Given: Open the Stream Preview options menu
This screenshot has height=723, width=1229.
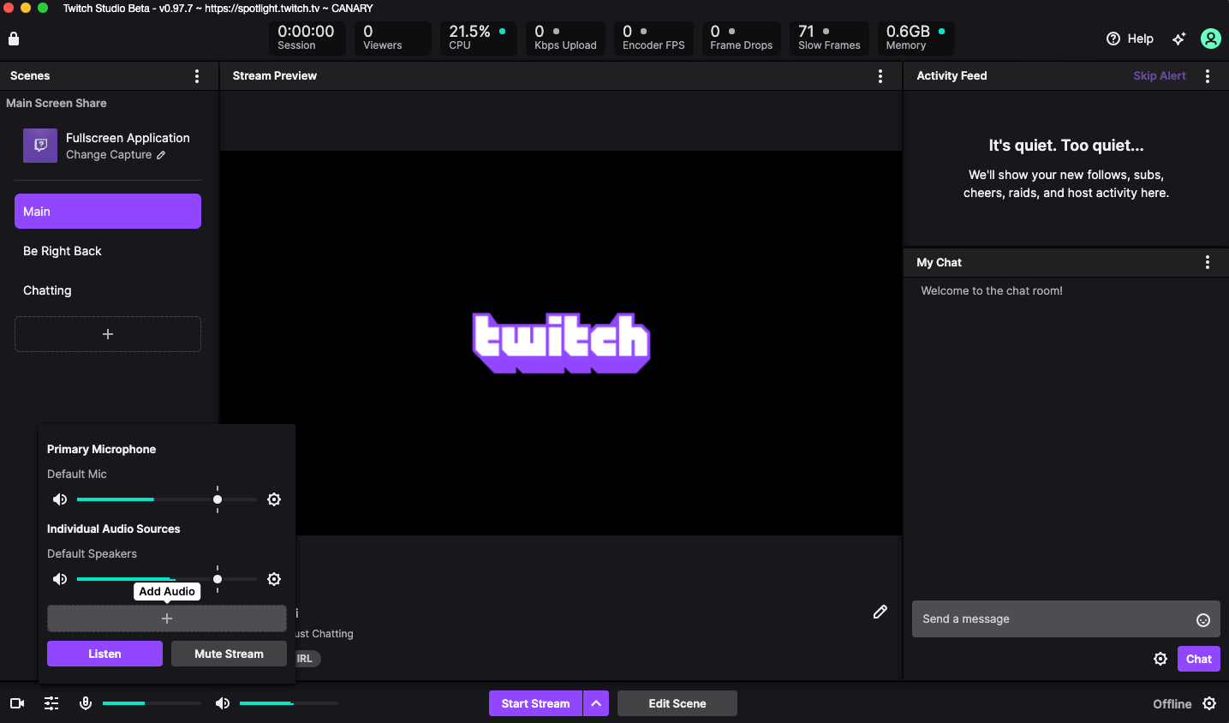Looking at the screenshot, I should (x=880, y=76).
